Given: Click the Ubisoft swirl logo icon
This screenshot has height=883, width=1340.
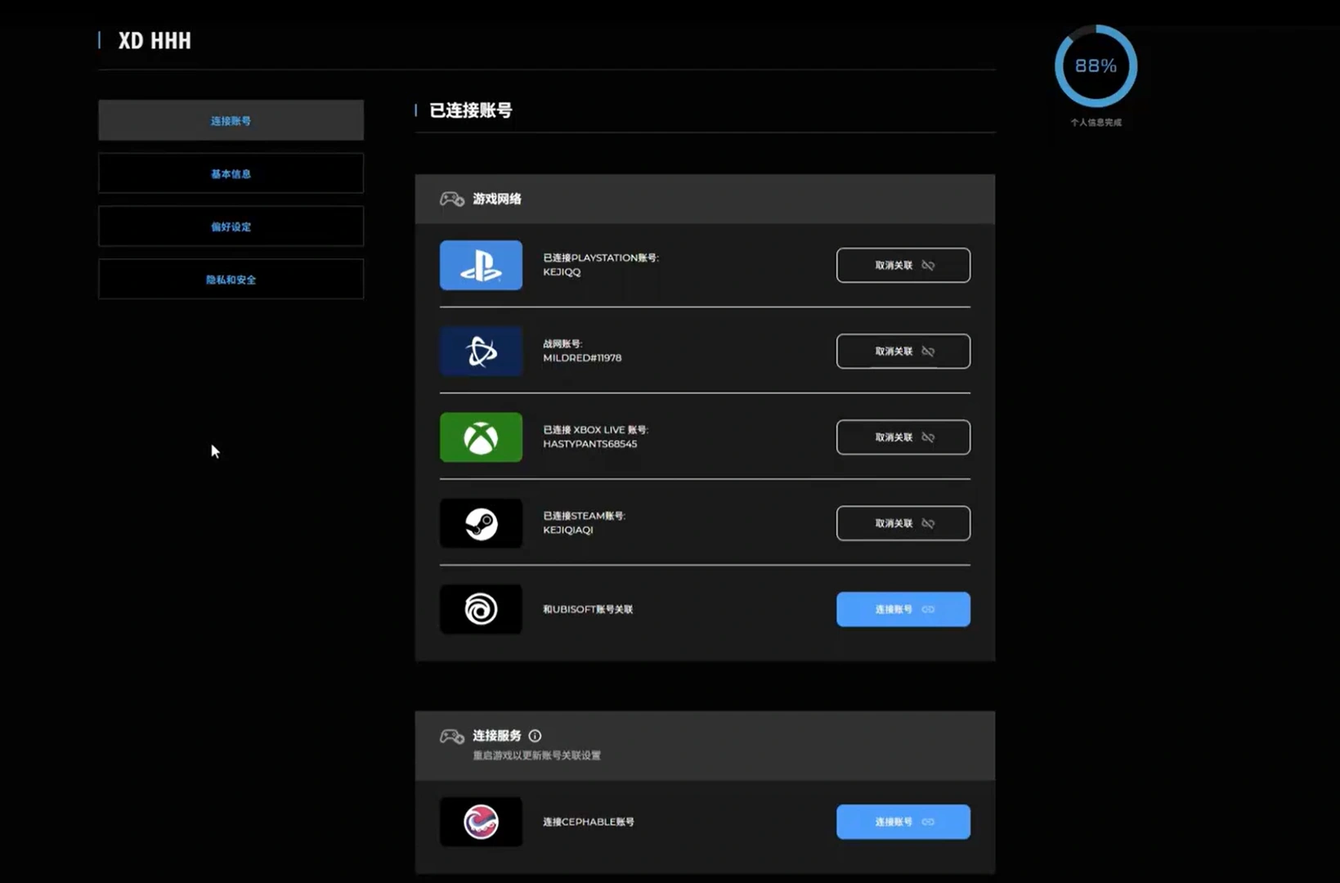Looking at the screenshot, I should 481,609.
